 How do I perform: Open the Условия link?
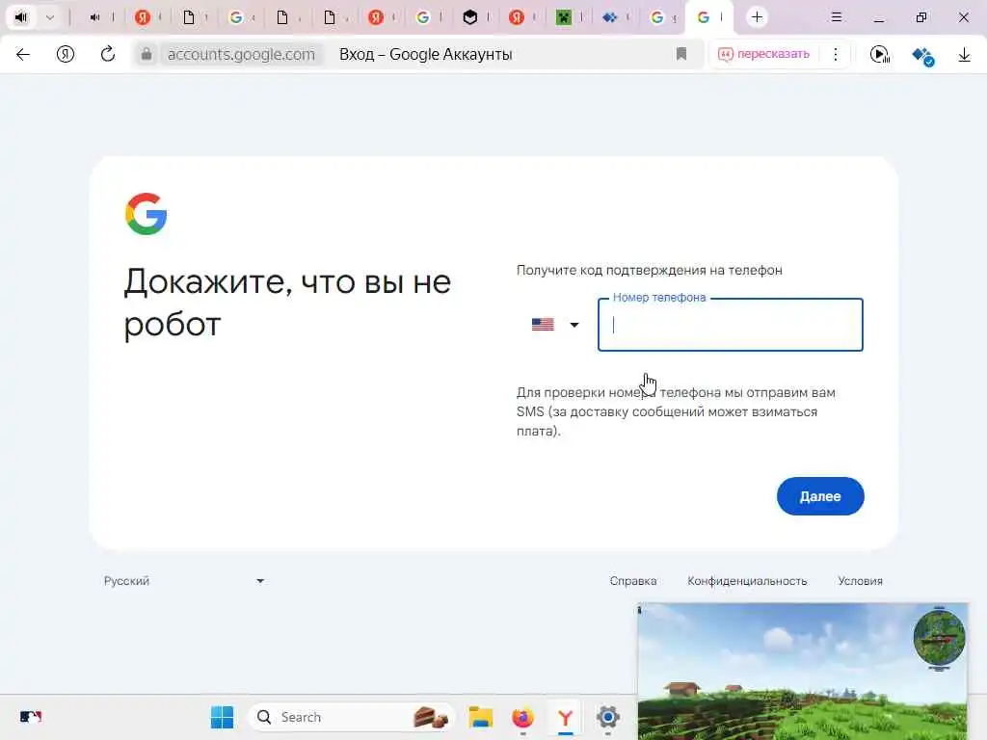[x=860, y=581]
